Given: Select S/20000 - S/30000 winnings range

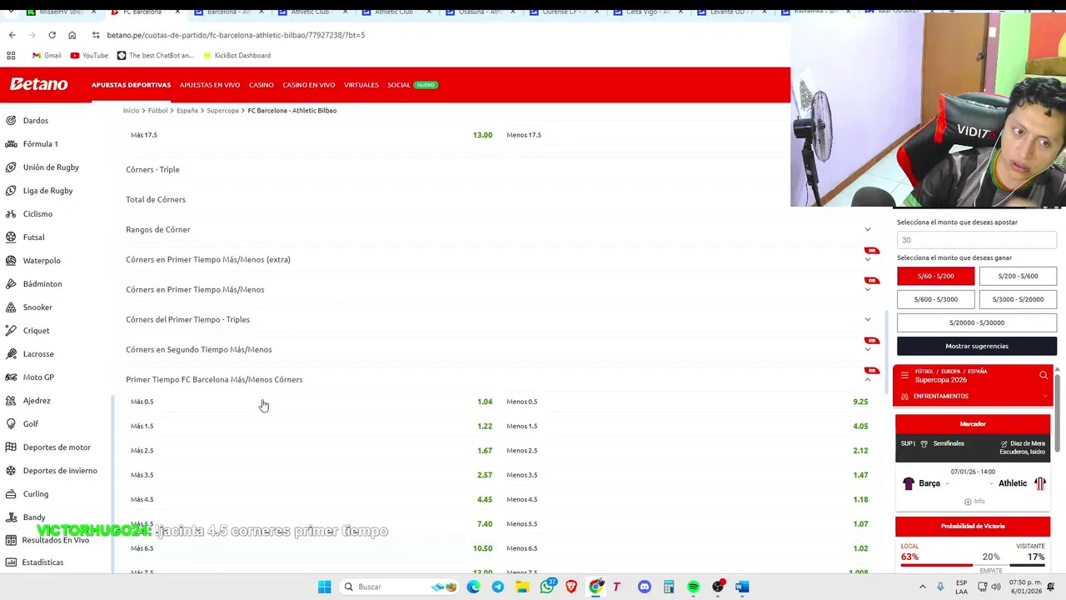Looking at the screenshot, I should (x=977, y=322).
